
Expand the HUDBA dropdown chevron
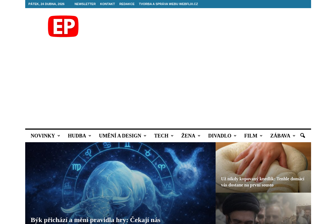[90, 136]
